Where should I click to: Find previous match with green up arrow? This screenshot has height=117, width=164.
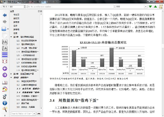156,7
